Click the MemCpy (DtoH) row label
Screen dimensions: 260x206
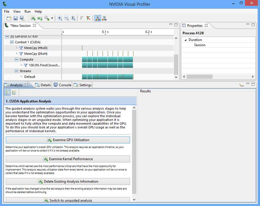pos(36,54)
